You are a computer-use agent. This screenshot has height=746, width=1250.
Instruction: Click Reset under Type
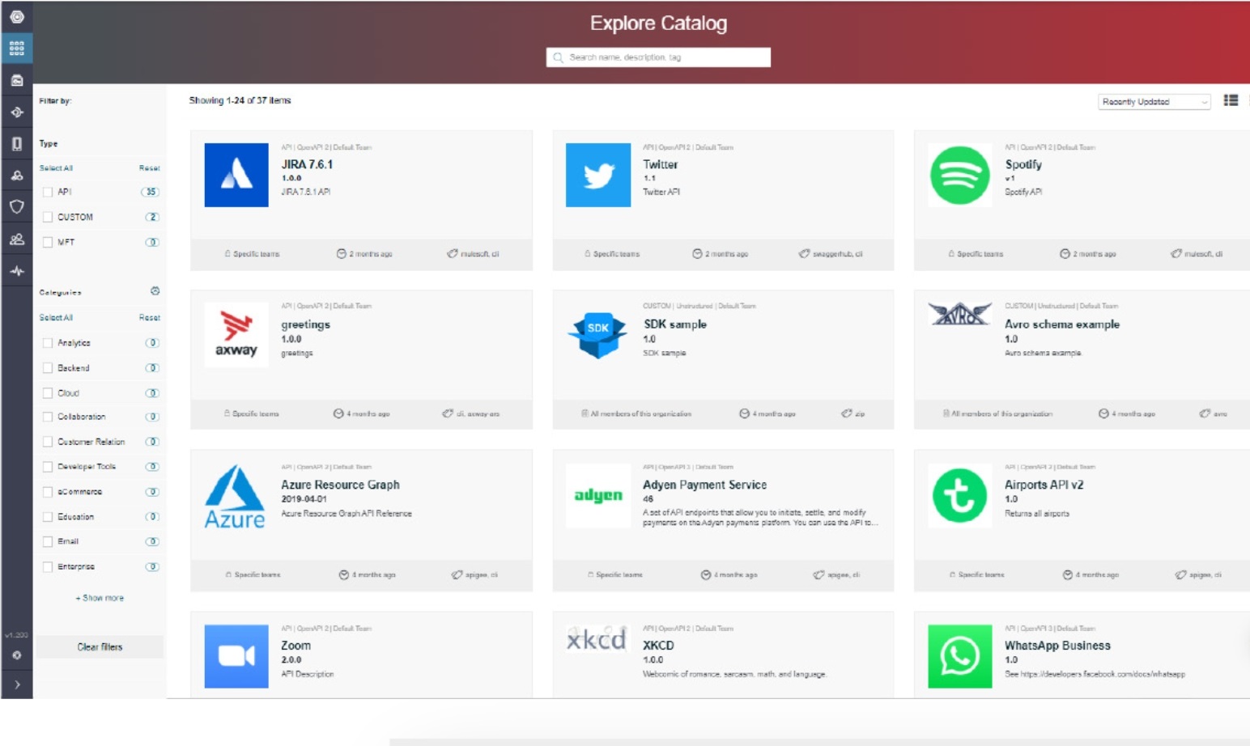[x=149, y=168]
